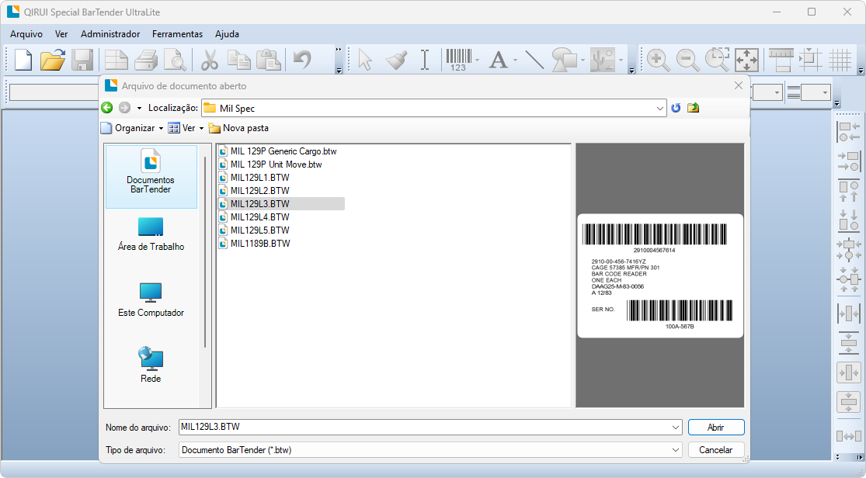This screenshot has height=478, width=866.
Task: Click the locations sidebar scrollbar
Action: click(205, 251)
